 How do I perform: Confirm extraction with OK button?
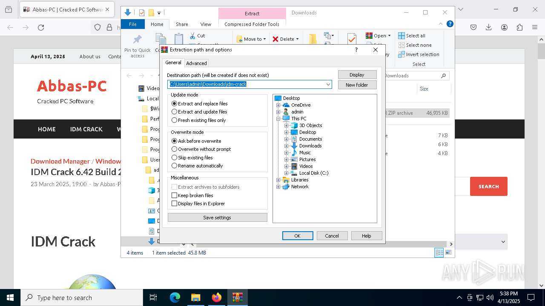[298, 236]
